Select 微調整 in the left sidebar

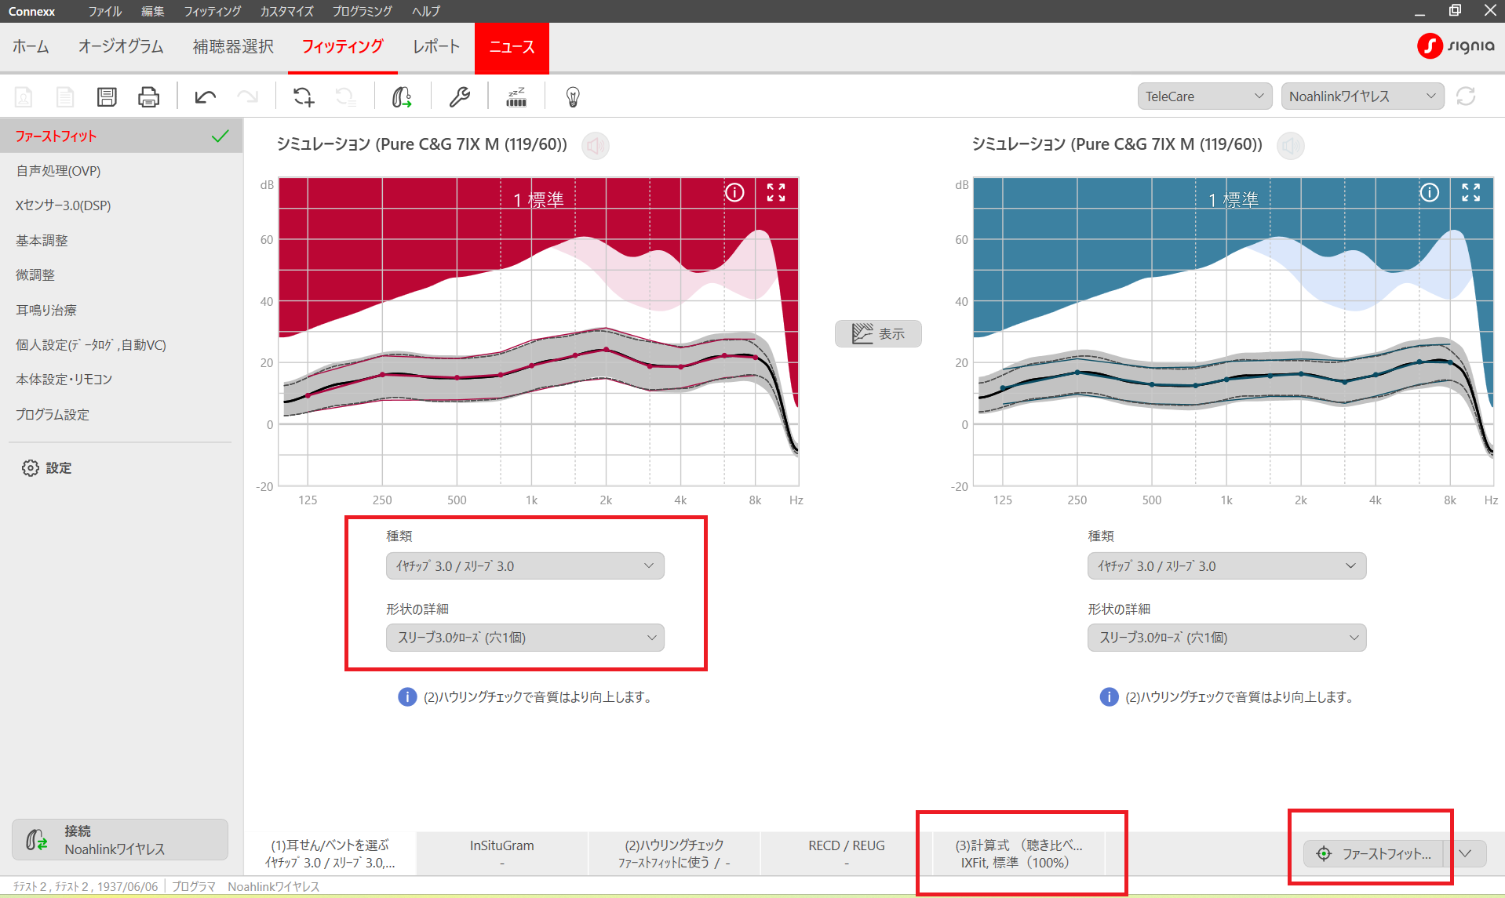(35, 275)
